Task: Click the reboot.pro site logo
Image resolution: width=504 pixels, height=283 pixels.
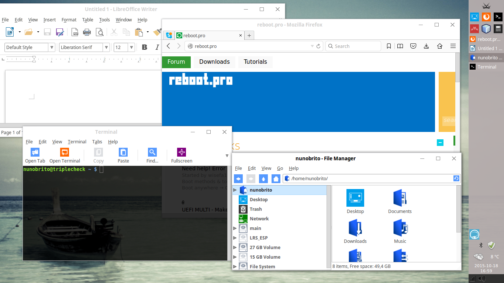Action: [x=201, y=81]
